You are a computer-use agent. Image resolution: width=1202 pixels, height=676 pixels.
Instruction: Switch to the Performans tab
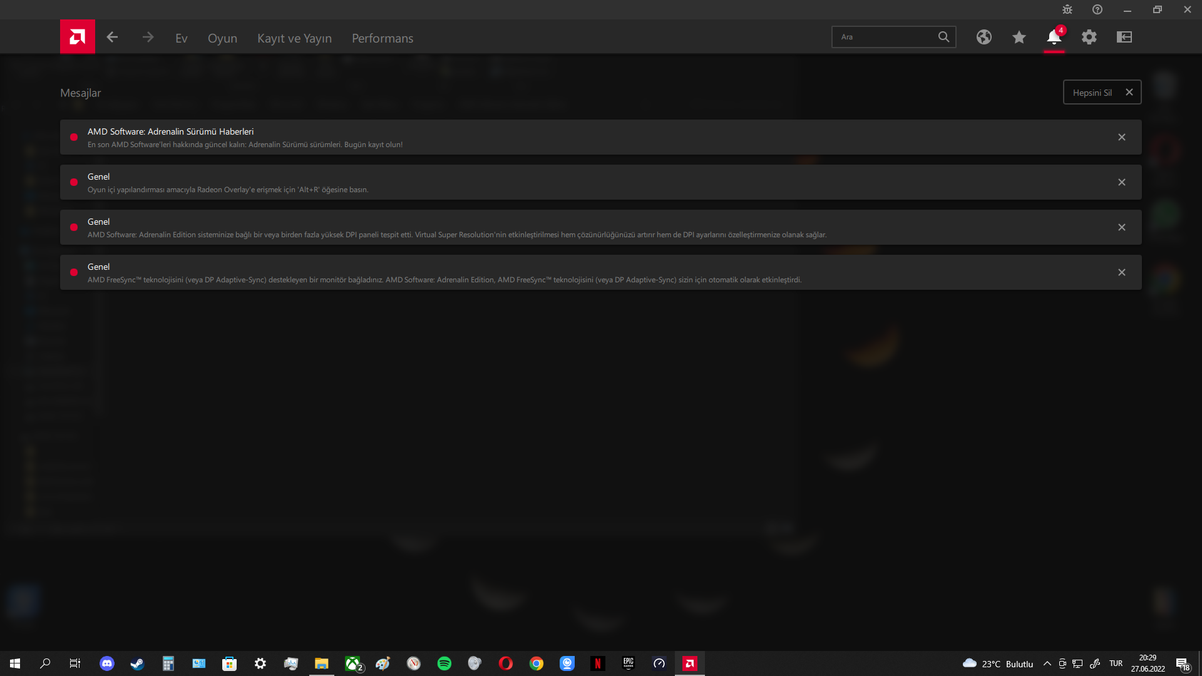pyautogui.click(x=382, y=38)
